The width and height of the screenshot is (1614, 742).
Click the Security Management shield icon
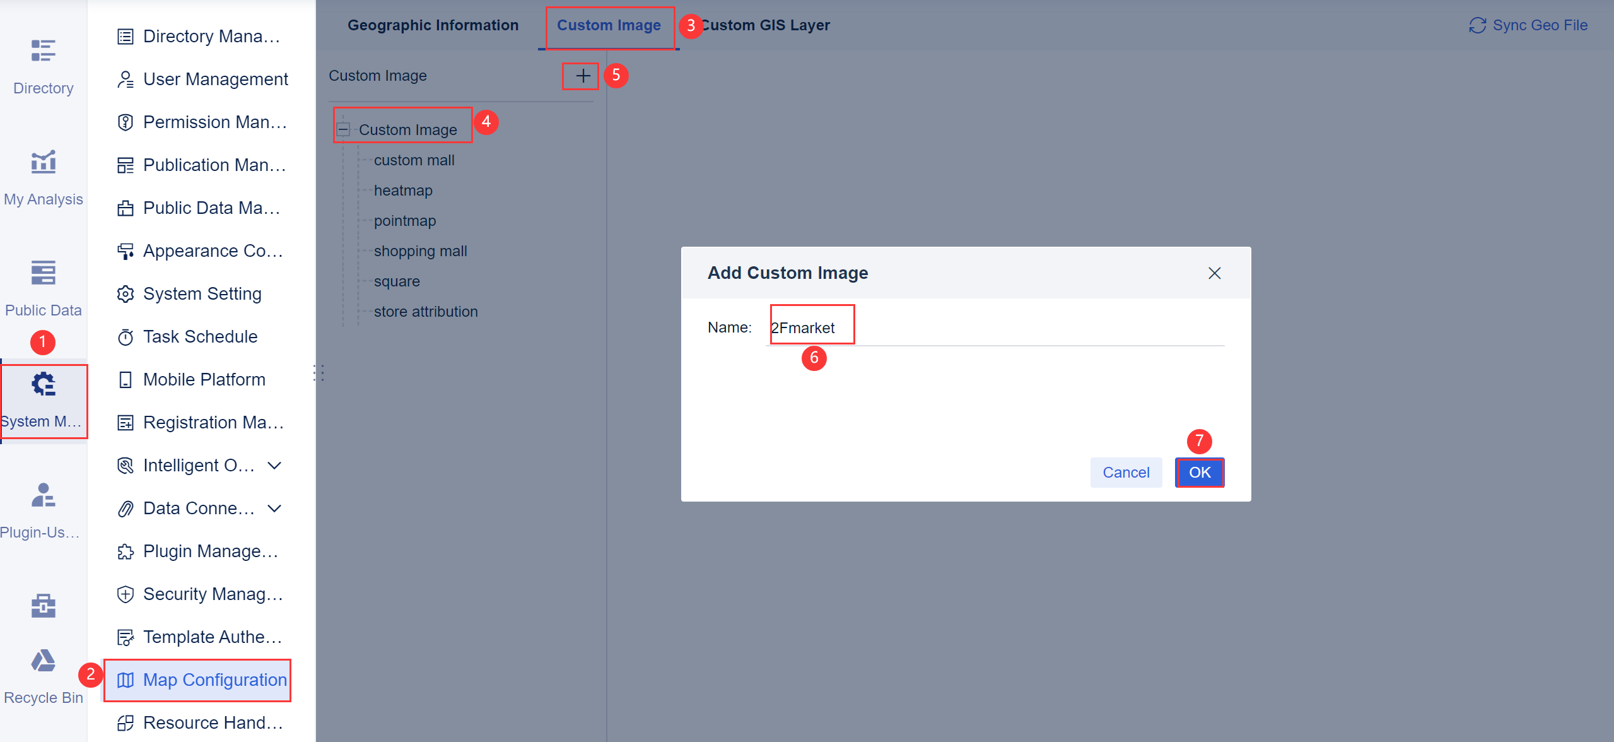pos(126,594)
